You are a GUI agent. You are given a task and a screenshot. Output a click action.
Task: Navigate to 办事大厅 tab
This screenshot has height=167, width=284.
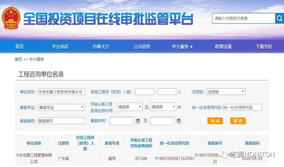coord(101,46)
